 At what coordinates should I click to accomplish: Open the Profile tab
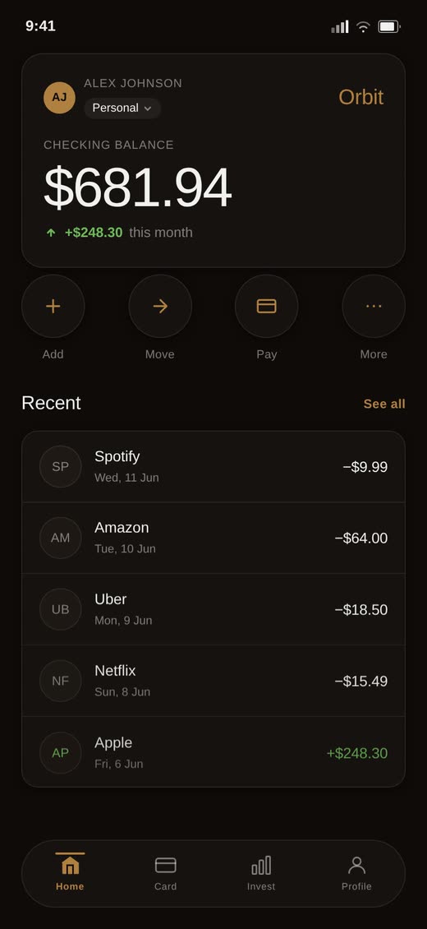tap(356, 873)
